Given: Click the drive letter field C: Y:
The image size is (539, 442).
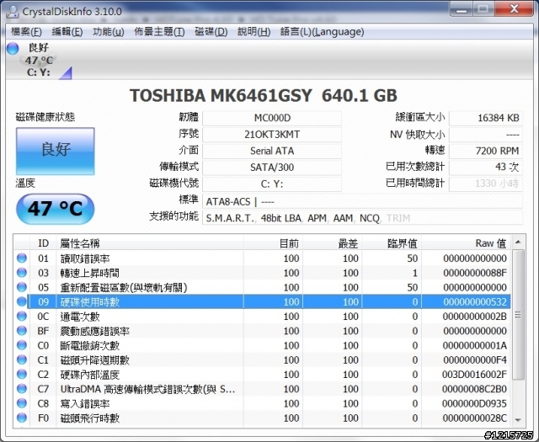Looking at the screenshot, I should click(272, 184).
